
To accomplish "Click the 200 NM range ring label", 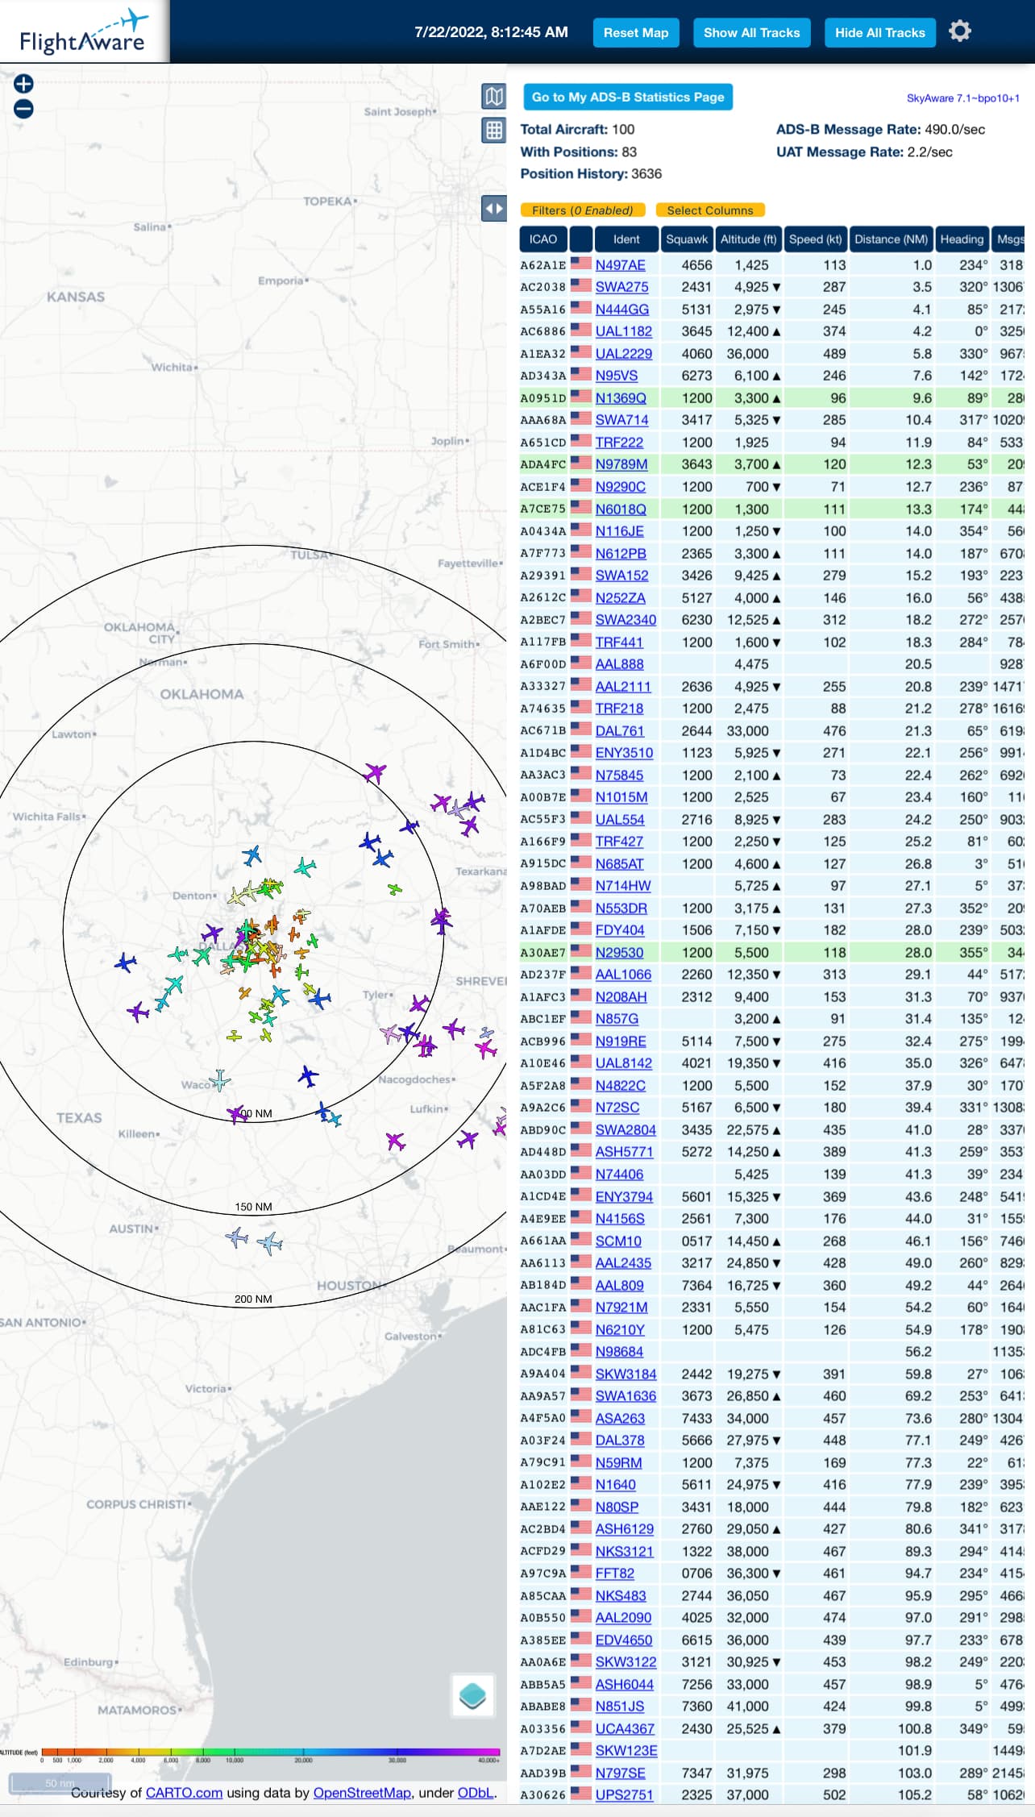I will (x=253, y=1299).
